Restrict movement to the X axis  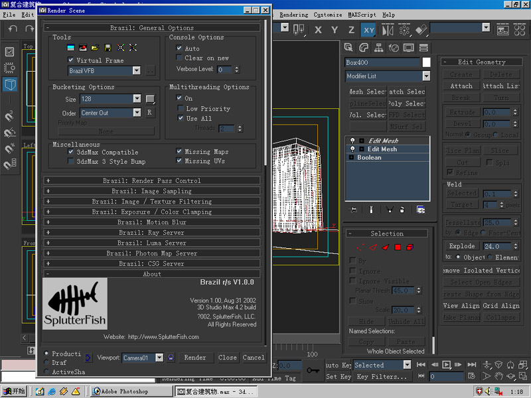318,30
